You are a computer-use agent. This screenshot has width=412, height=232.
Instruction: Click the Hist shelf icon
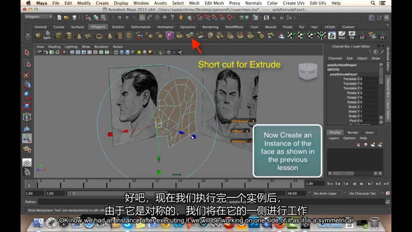tap(342, 35)
